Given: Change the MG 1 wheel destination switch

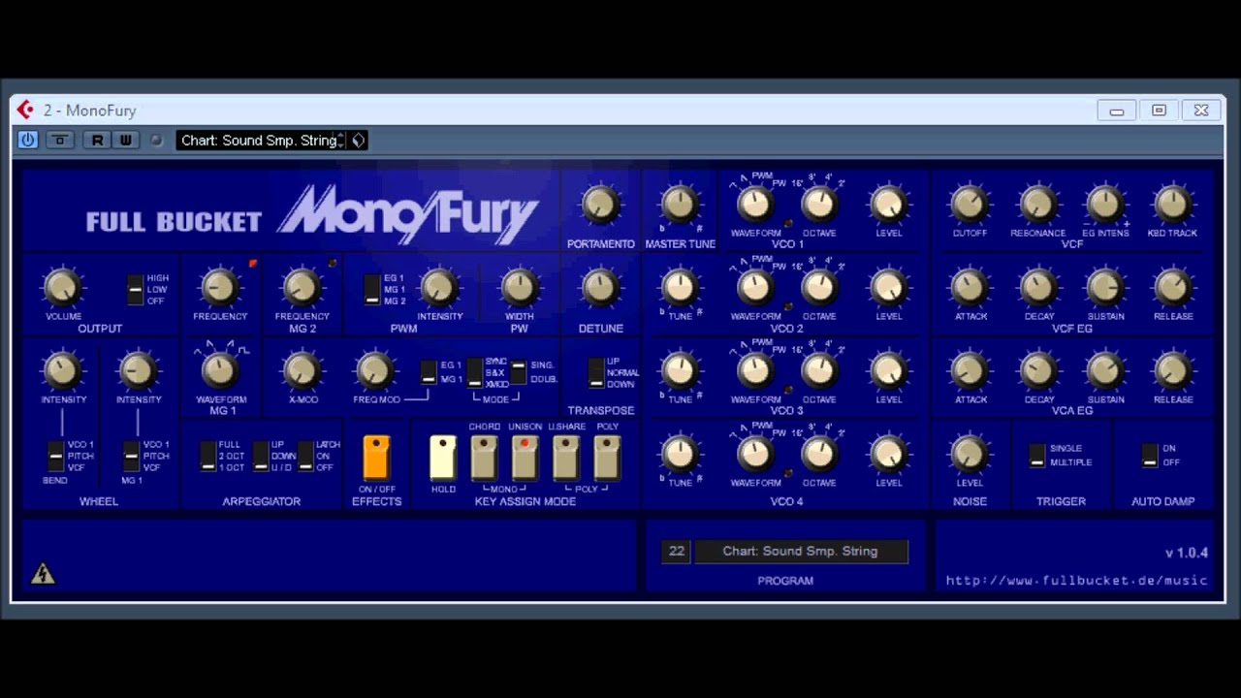Looking at the screenshot, I should (132, 456).
